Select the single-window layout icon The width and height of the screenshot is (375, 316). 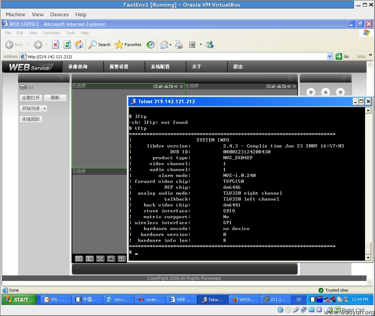[111, 259]
